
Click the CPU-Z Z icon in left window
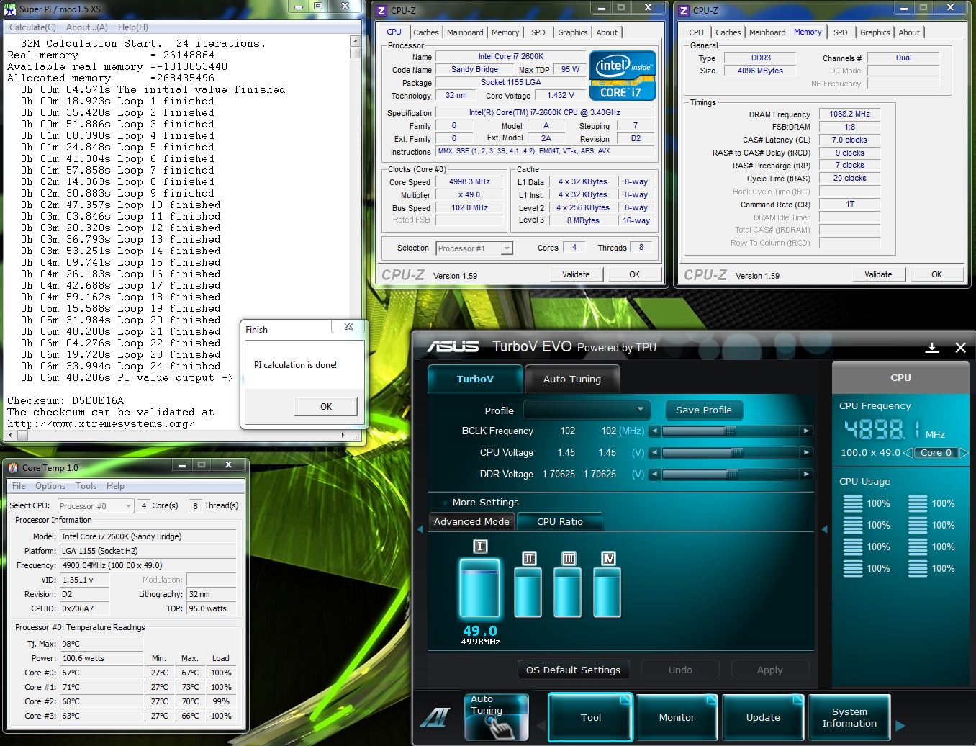click(381, 11)
